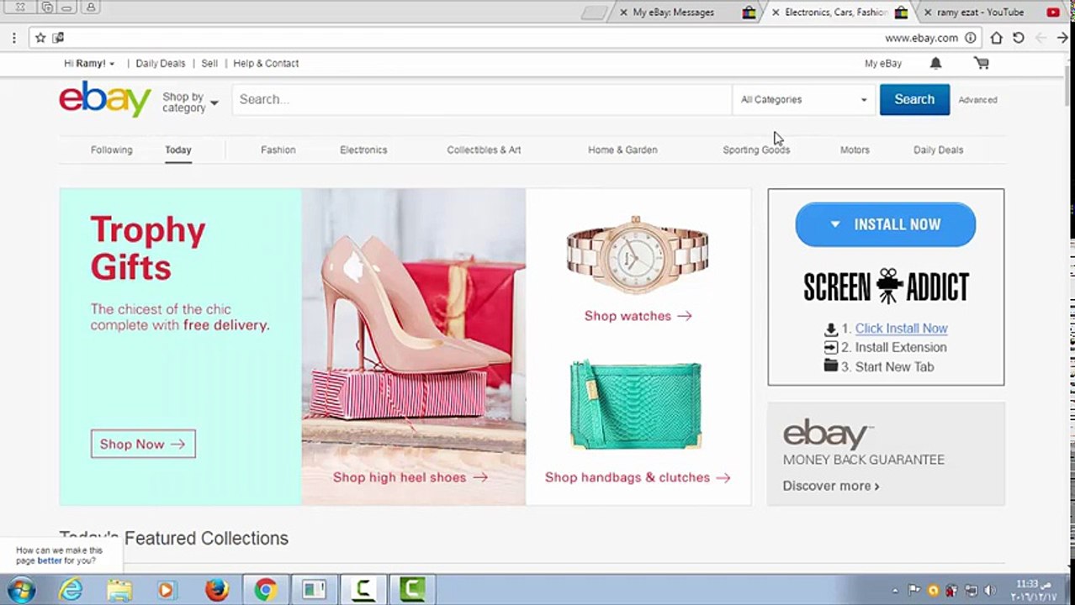Click the eBay logo
Viewport: 1075px width, 605px height.
105,99
